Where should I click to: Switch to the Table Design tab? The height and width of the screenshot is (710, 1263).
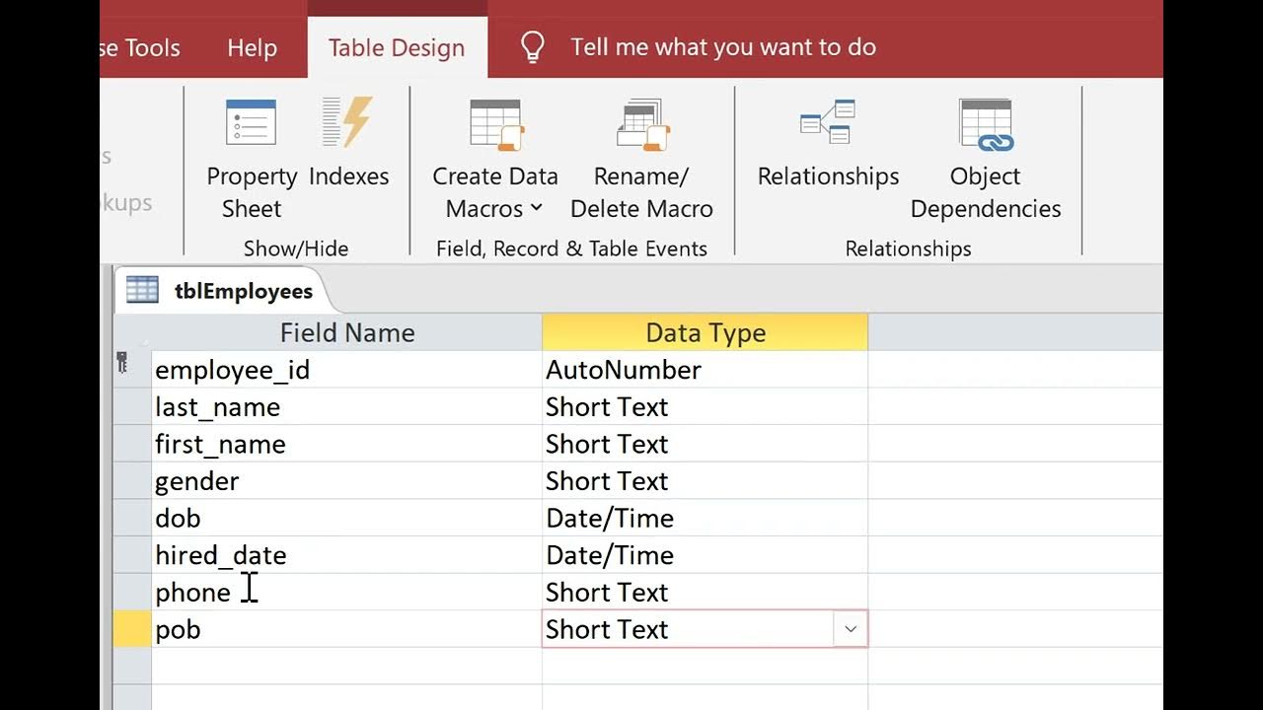point(397,47)
